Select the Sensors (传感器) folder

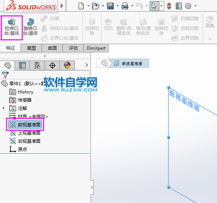pyautogui.click(x=20, y=100)
